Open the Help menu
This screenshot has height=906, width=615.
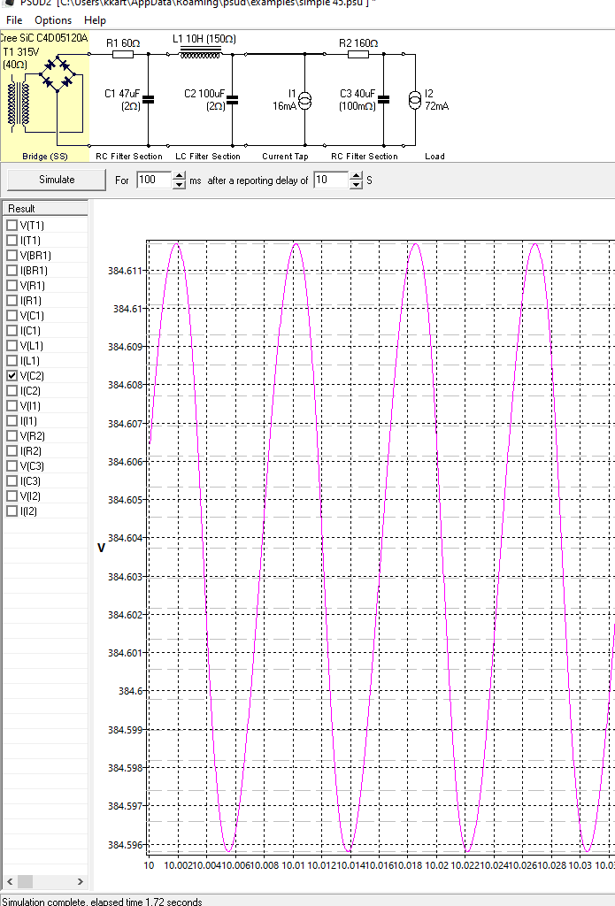(95, 20)
